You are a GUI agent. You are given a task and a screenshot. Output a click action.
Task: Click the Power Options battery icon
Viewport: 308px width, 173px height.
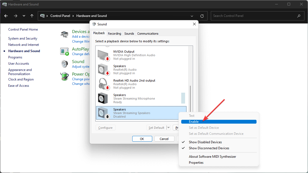64,76
